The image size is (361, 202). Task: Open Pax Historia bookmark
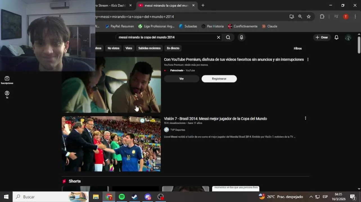coord(212,26)
